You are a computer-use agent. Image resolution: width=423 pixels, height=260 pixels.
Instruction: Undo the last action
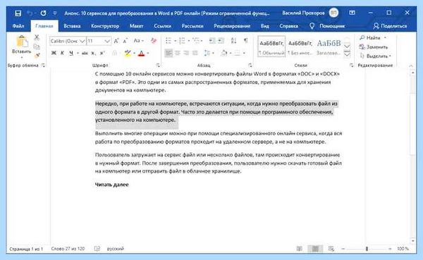(30, 13)
